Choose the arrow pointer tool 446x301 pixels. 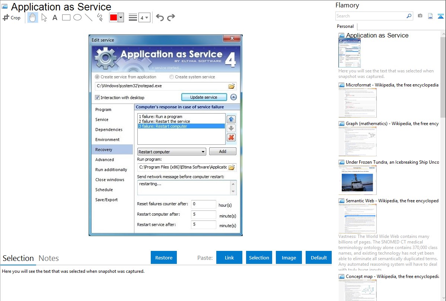[44, 17]
